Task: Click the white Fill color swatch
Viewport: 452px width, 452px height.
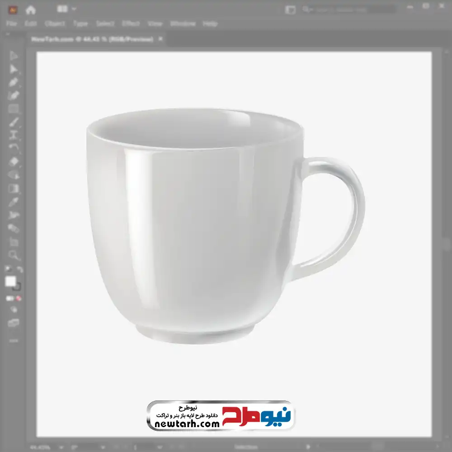Action: point(10,282)
